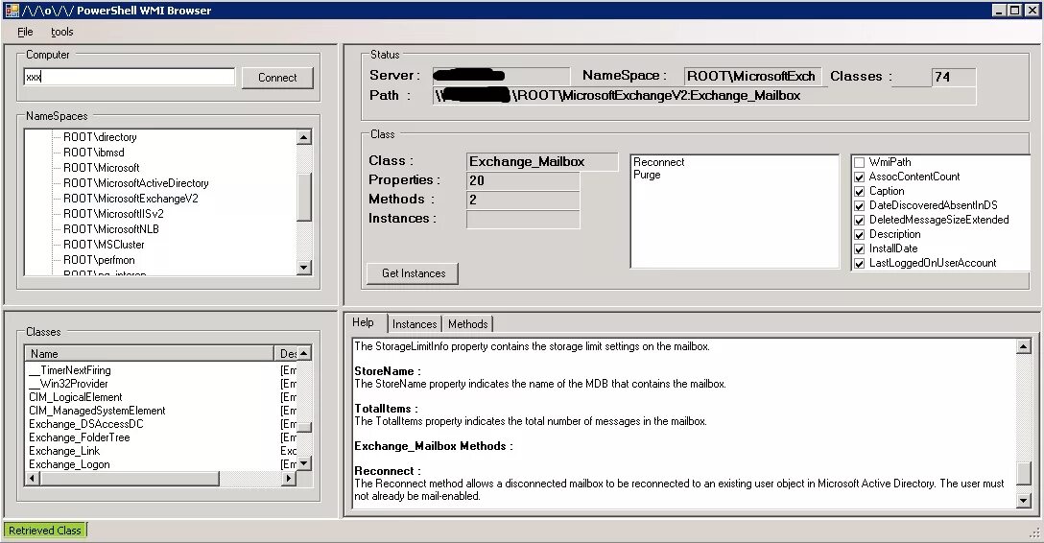Select ROOT\ibmsd namespace
The height and width of the screenshot is (543, 1044).
[94, 153]
